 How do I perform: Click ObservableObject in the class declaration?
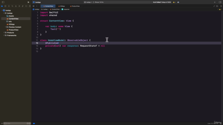point(77,40)
